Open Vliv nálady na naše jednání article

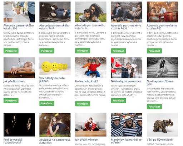pyautogui.click(x=52, y=80)
